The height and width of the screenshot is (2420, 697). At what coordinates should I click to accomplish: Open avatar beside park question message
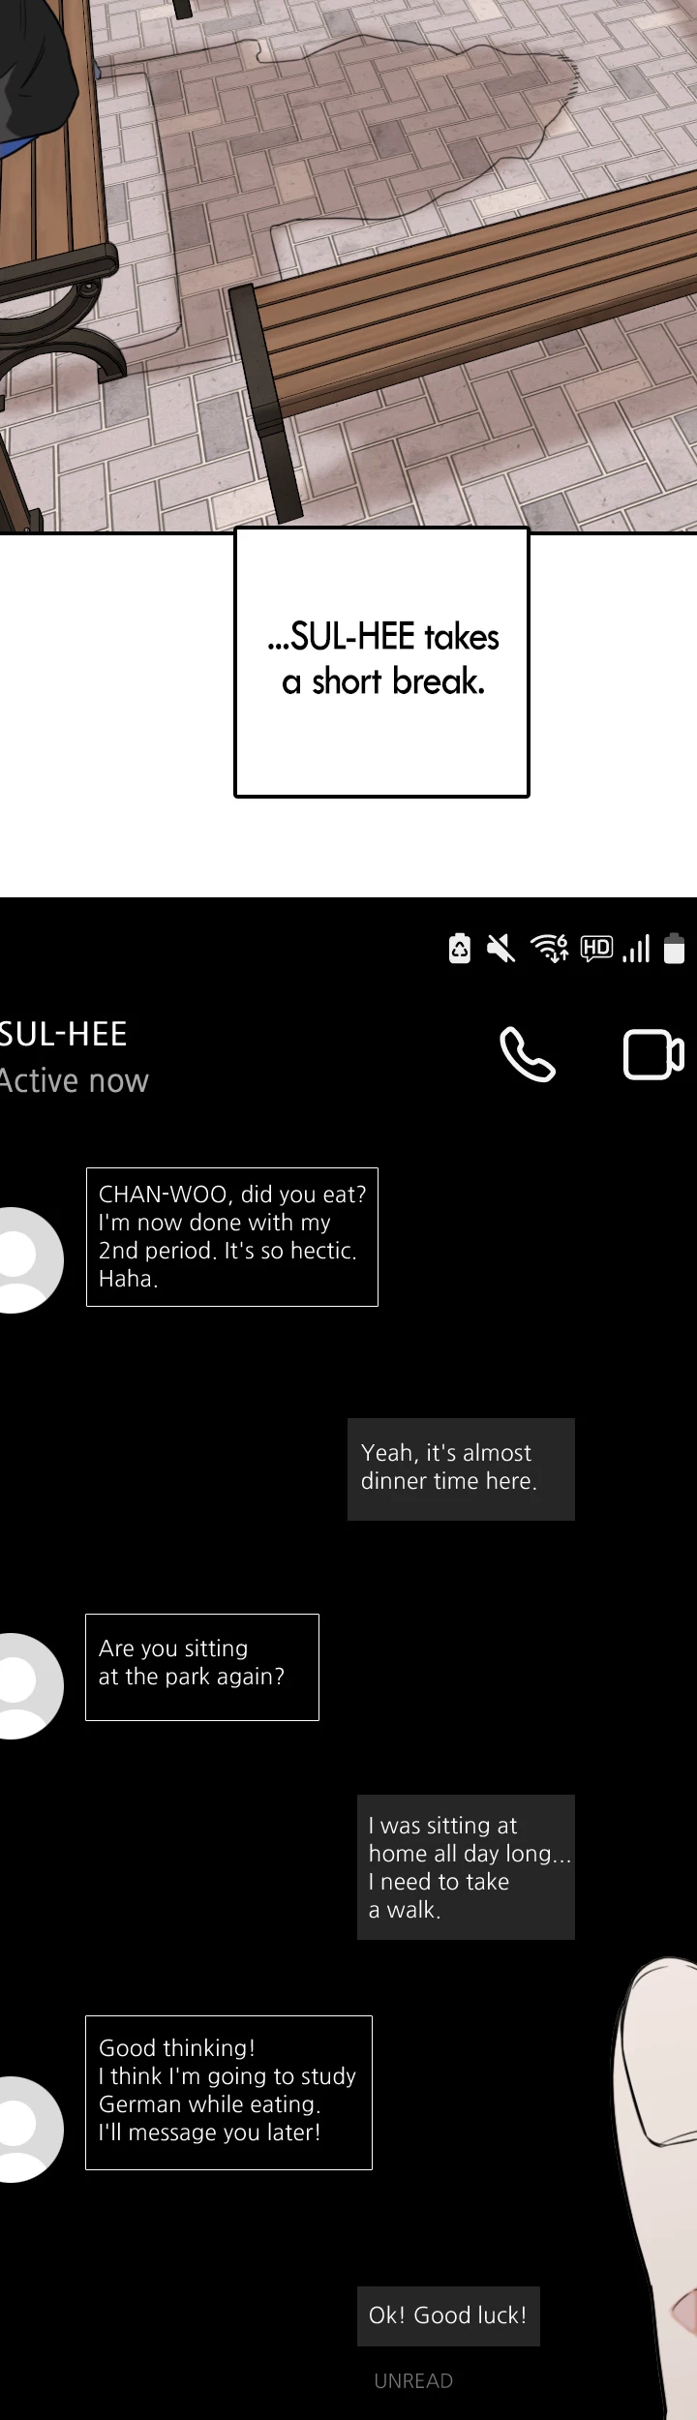point(29,1686)
